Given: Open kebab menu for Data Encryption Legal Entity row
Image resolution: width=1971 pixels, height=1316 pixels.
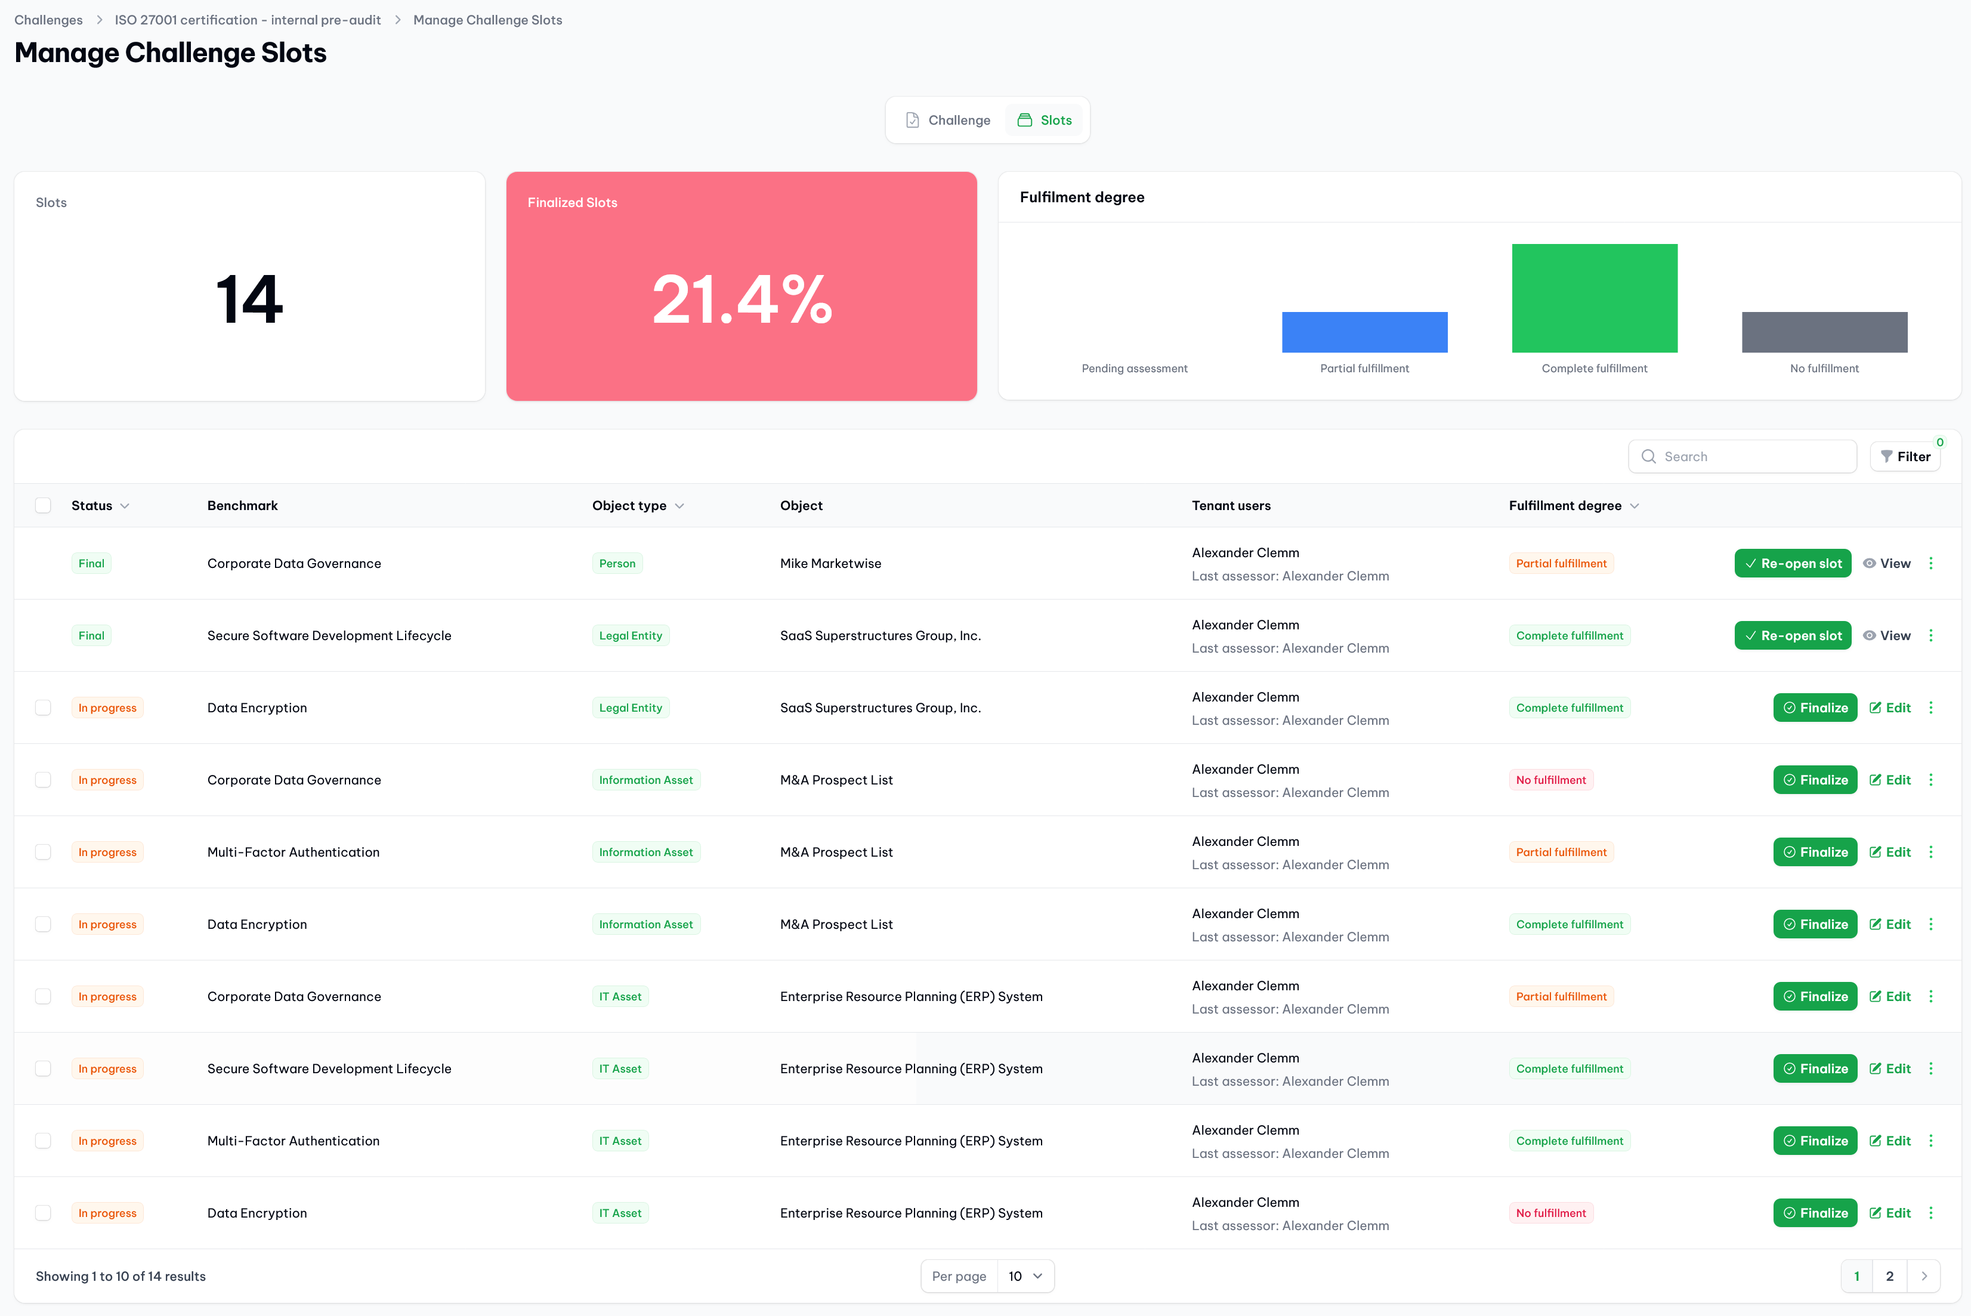Looking at the screenshot, I should click(x=1930, y=708).
